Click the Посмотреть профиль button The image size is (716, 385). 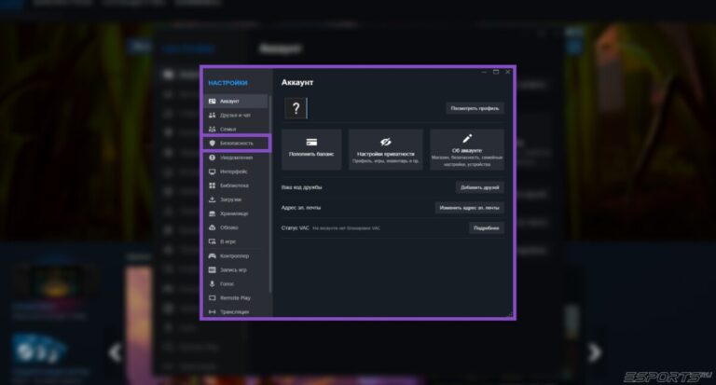click(475, 108)
